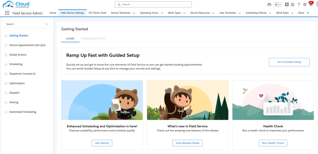Open the Global Actions plus icon
Image resolution: width=318 pixels, height=154 pixels.
(x=287, y=5)
